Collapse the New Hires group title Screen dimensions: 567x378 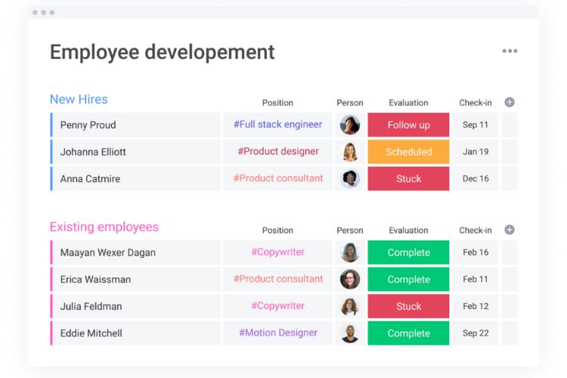(79, 100)
